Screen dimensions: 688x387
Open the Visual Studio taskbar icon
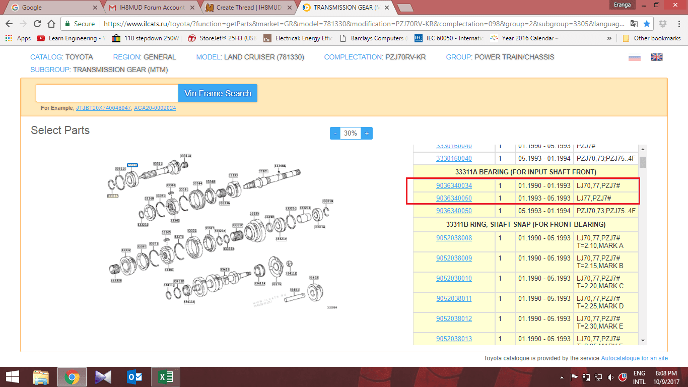pyautogui.click(x=103, y=377)
